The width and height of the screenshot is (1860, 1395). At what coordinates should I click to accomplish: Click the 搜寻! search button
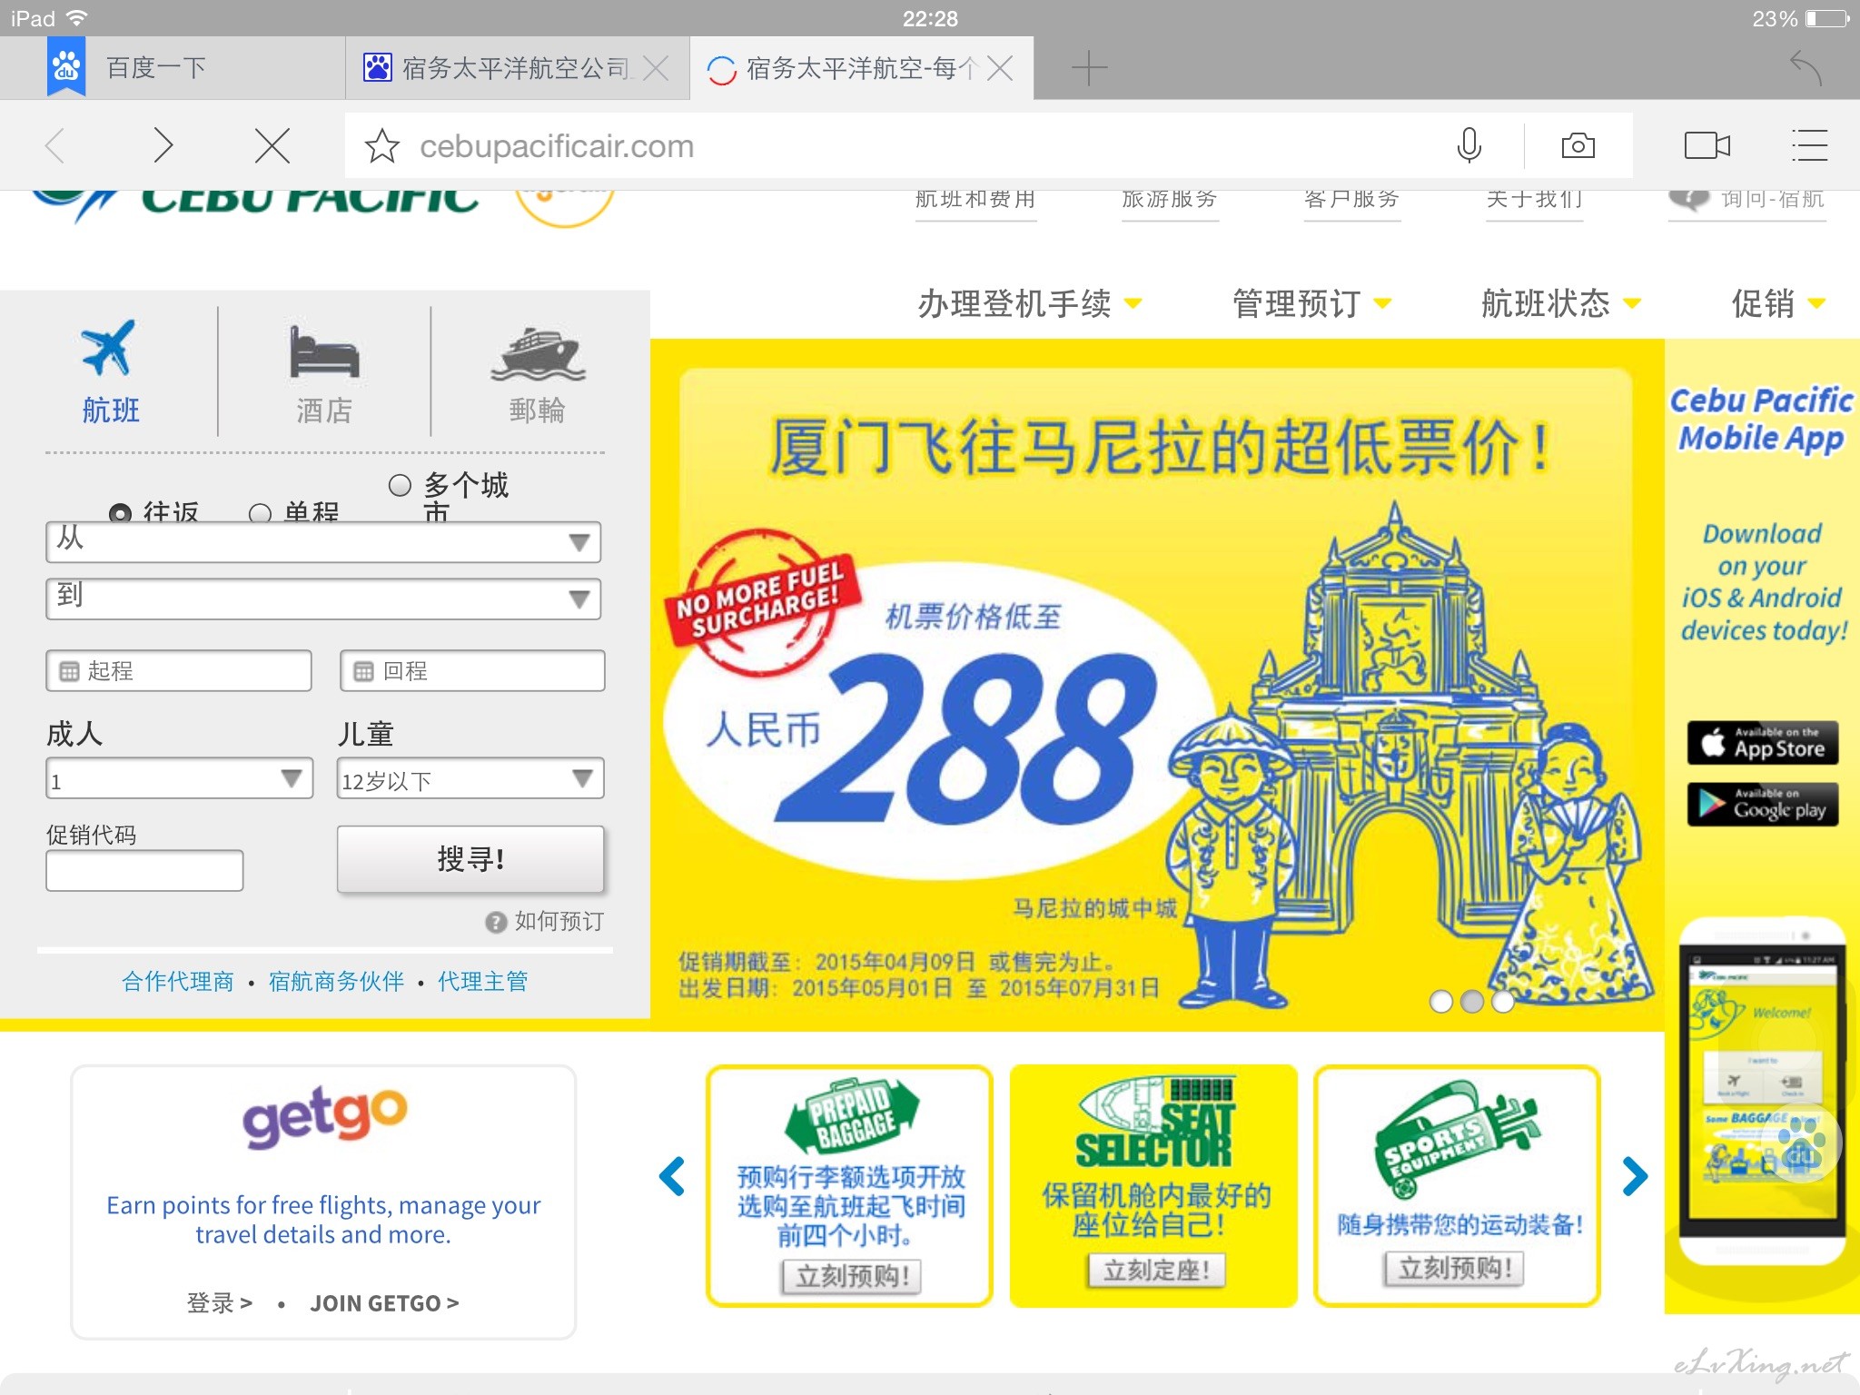470,859
